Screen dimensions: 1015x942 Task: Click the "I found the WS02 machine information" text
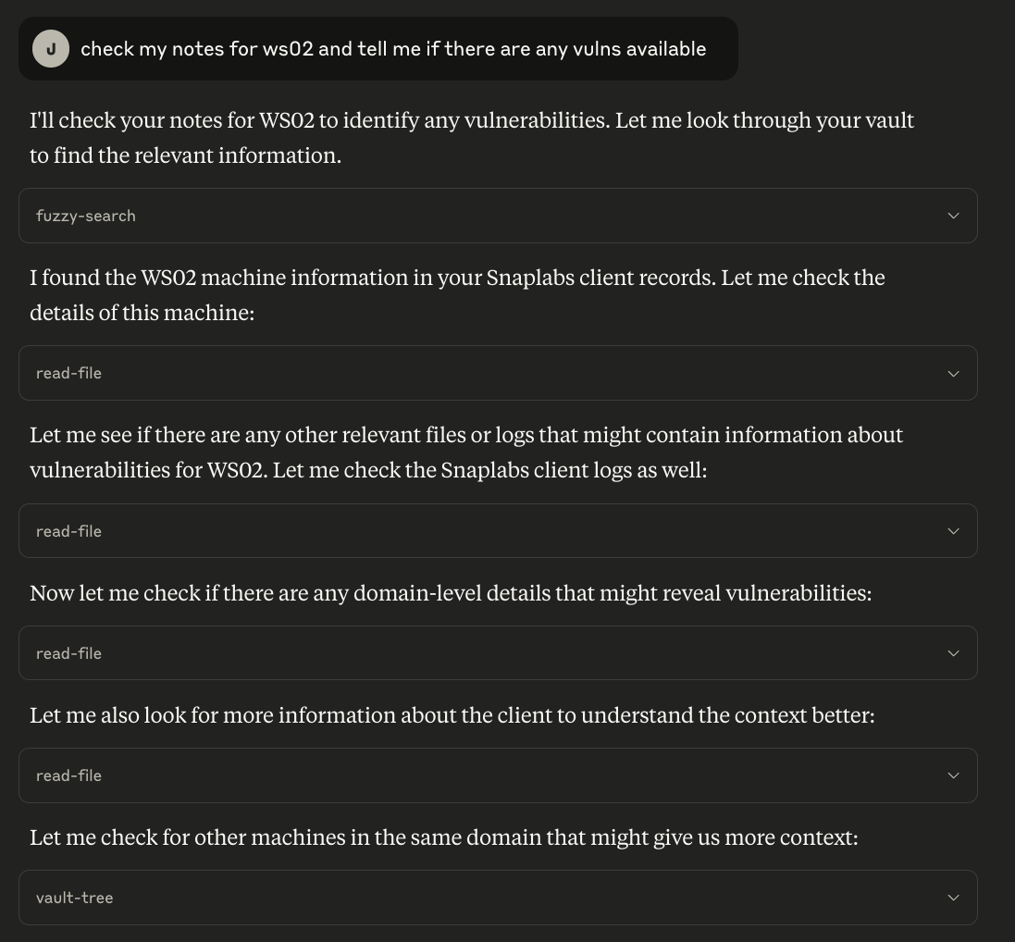tap(457, 295)
